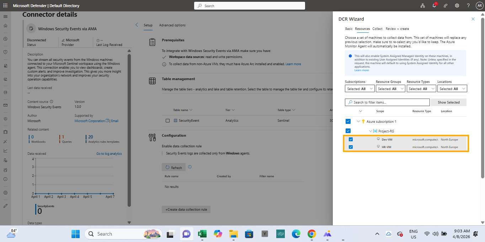Open Learn more link in DCR Wizard
Screen dimensions: 485x242
[361, 70]
